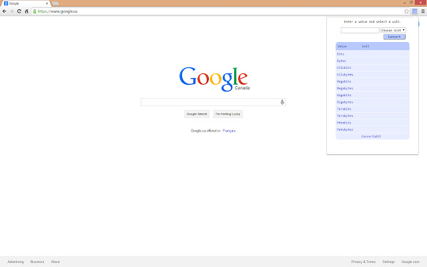Select the Gigabytes row
This screenshot has height=267, width=427.
pyautogui.click(x=372, y=102)
